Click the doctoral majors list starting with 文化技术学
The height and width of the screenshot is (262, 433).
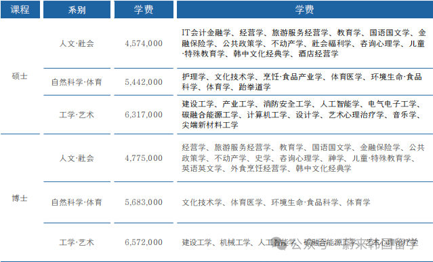point(276,202)
